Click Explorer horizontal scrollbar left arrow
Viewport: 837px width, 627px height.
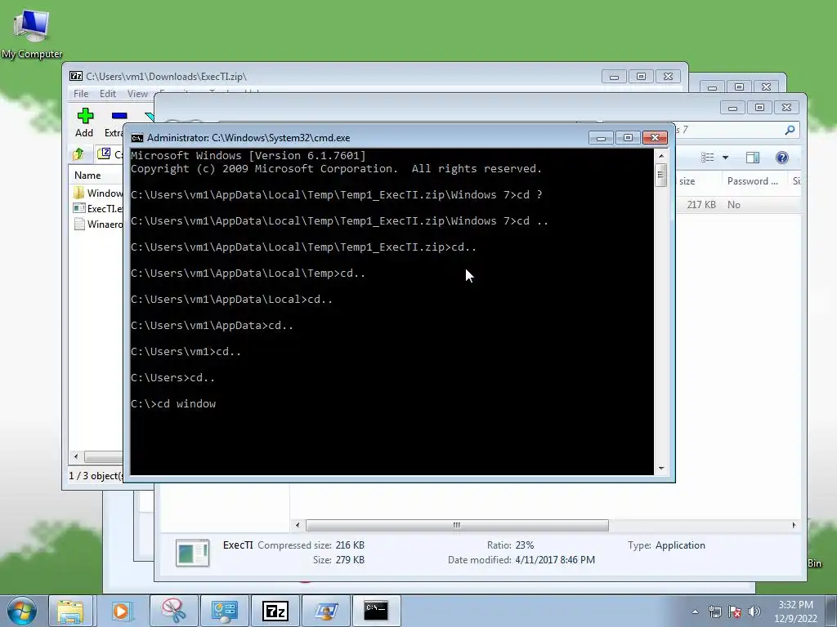(x=298, y=525)
